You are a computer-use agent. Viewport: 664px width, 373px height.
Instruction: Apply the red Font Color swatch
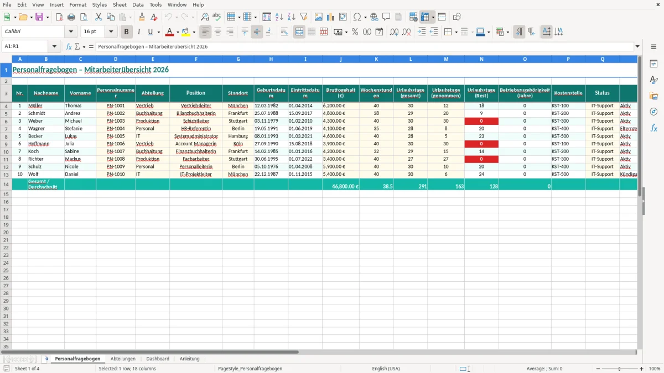170,32
